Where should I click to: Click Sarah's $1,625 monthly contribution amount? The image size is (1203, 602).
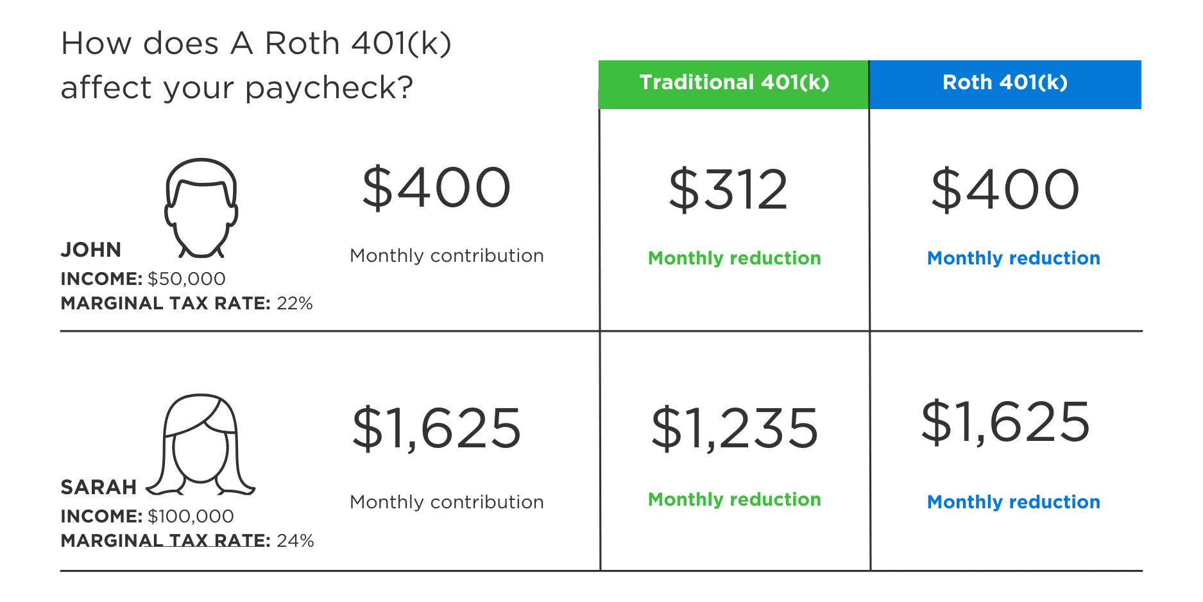[437, 428]
